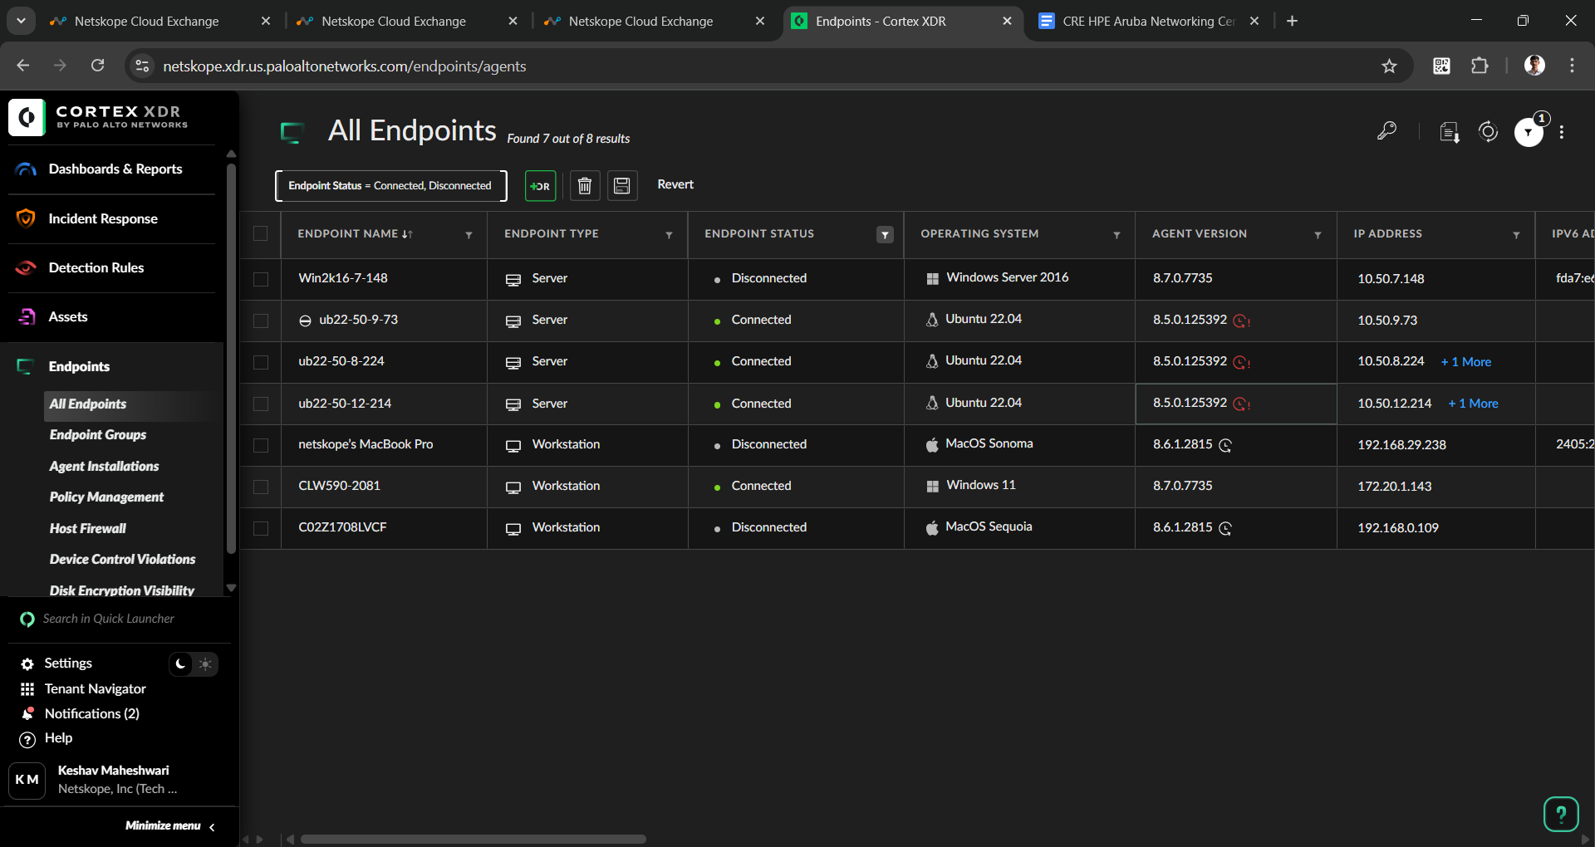1595x847 pixels.
Task: Open the Agent Version column filter
Action: pyautogui.click(x=1318, y=235)
